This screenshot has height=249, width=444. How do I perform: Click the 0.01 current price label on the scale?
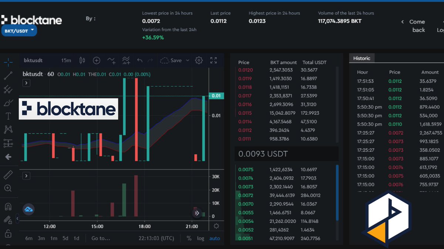[x=216, y=96]
